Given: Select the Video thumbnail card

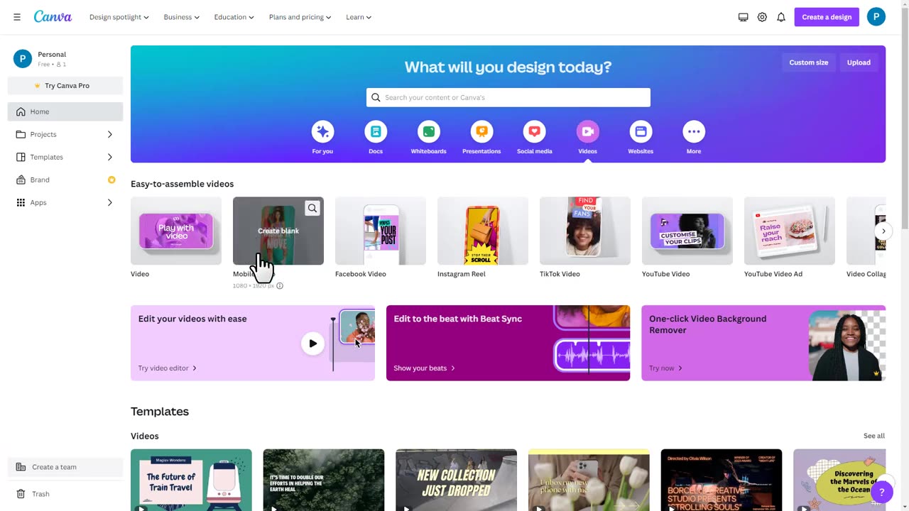Looking at the screenshot, I should (x=176, y=231).
